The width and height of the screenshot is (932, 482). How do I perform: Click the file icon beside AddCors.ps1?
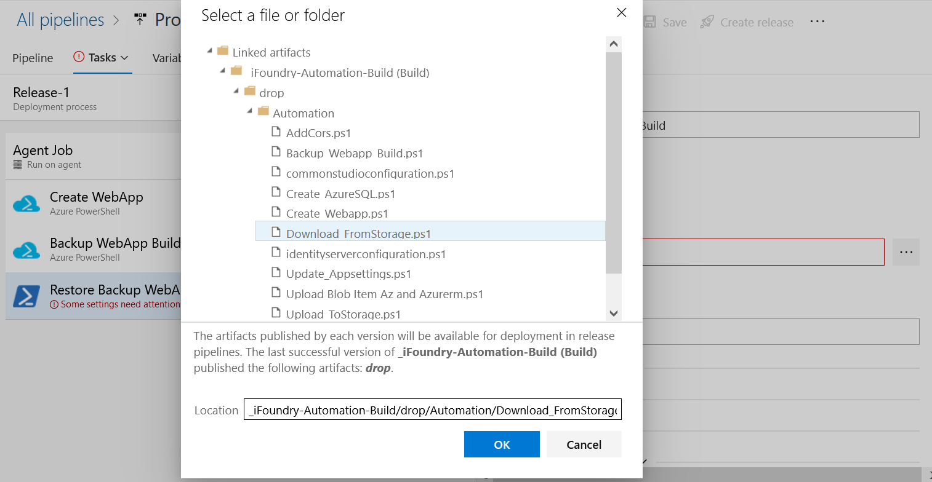pos(276,132)
